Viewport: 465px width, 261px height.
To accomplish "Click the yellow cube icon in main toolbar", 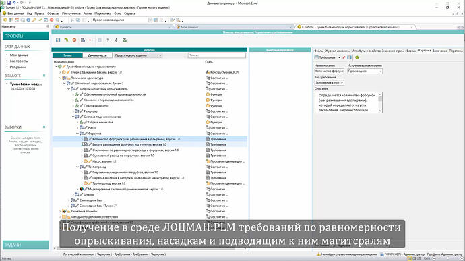I will coord(5,20).
